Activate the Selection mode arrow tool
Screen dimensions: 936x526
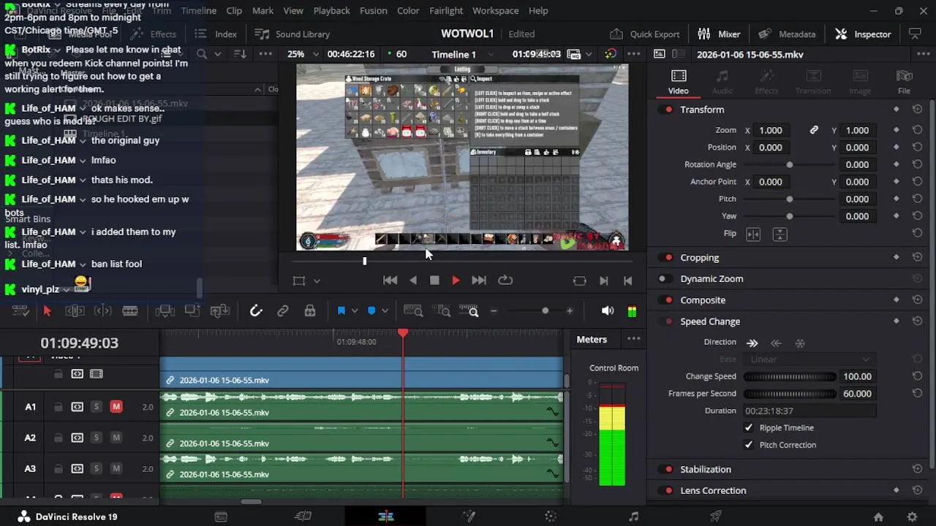pos(47,311)
